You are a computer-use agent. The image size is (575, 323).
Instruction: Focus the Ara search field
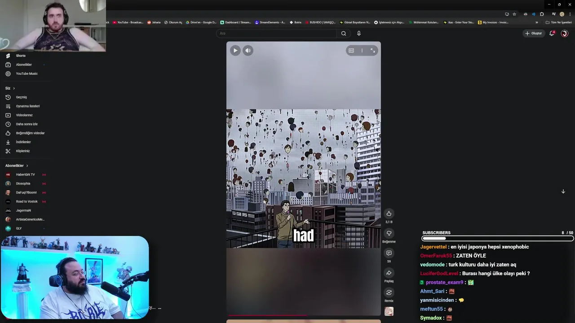coord(277,33)
